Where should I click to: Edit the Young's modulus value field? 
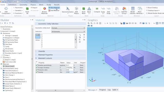pyautogui.click(x=69, y=67)
